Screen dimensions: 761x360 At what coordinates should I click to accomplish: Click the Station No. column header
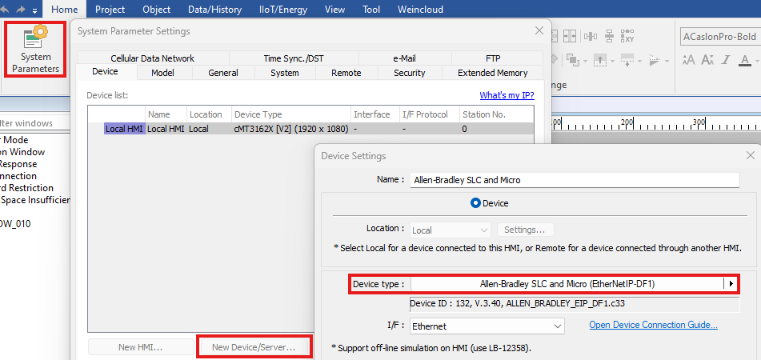click(x=496, y=114)
